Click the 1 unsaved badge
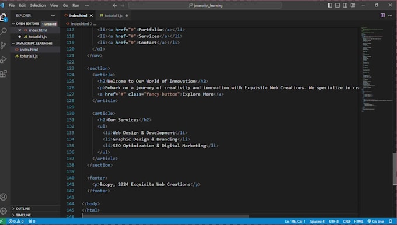Image resolution: width=397 pixels, height=225 pixels. click(x=49, y=24)
